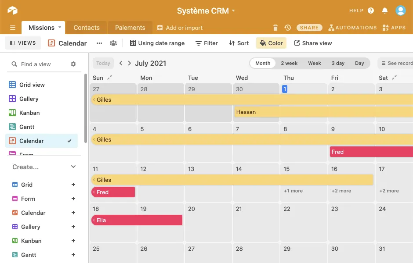Open Missions tab dropdown arrow
413x263 pixels.
coord(60,27)
